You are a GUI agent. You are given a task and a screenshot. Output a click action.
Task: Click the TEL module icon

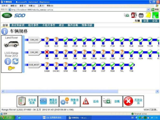(x=122, y=65)
